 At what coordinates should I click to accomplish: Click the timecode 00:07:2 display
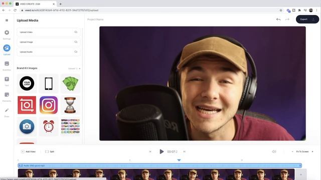pyautogui.click(x=172, y=151)
